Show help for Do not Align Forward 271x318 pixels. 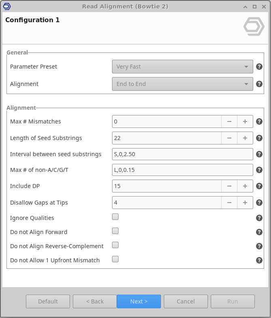coord(259,232)
